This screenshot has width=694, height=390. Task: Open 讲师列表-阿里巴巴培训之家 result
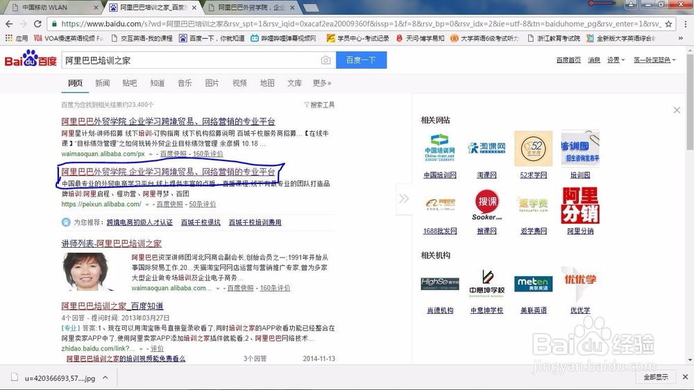coord(112,244)
